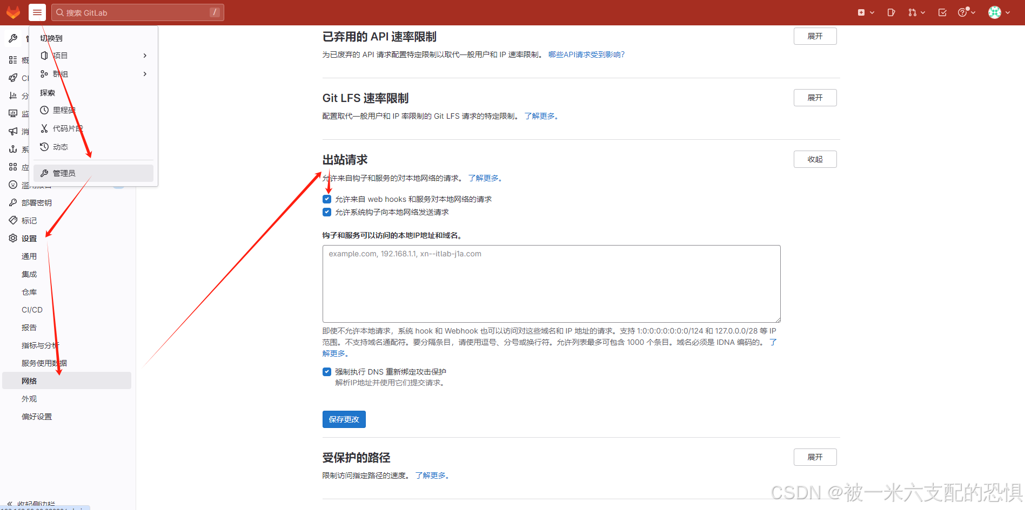Click the group icon beside 群组
The height and width of the screenshot is (510, 1025).
44,74
